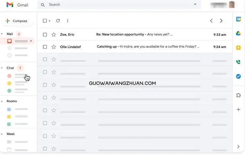Image resolution: width=245 pixels, height=155 pixels.
Task: Open the add-ons puzzle icon
Action: (238, 95)
